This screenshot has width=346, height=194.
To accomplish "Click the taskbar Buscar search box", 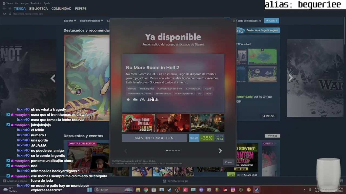I will [114, 190].
